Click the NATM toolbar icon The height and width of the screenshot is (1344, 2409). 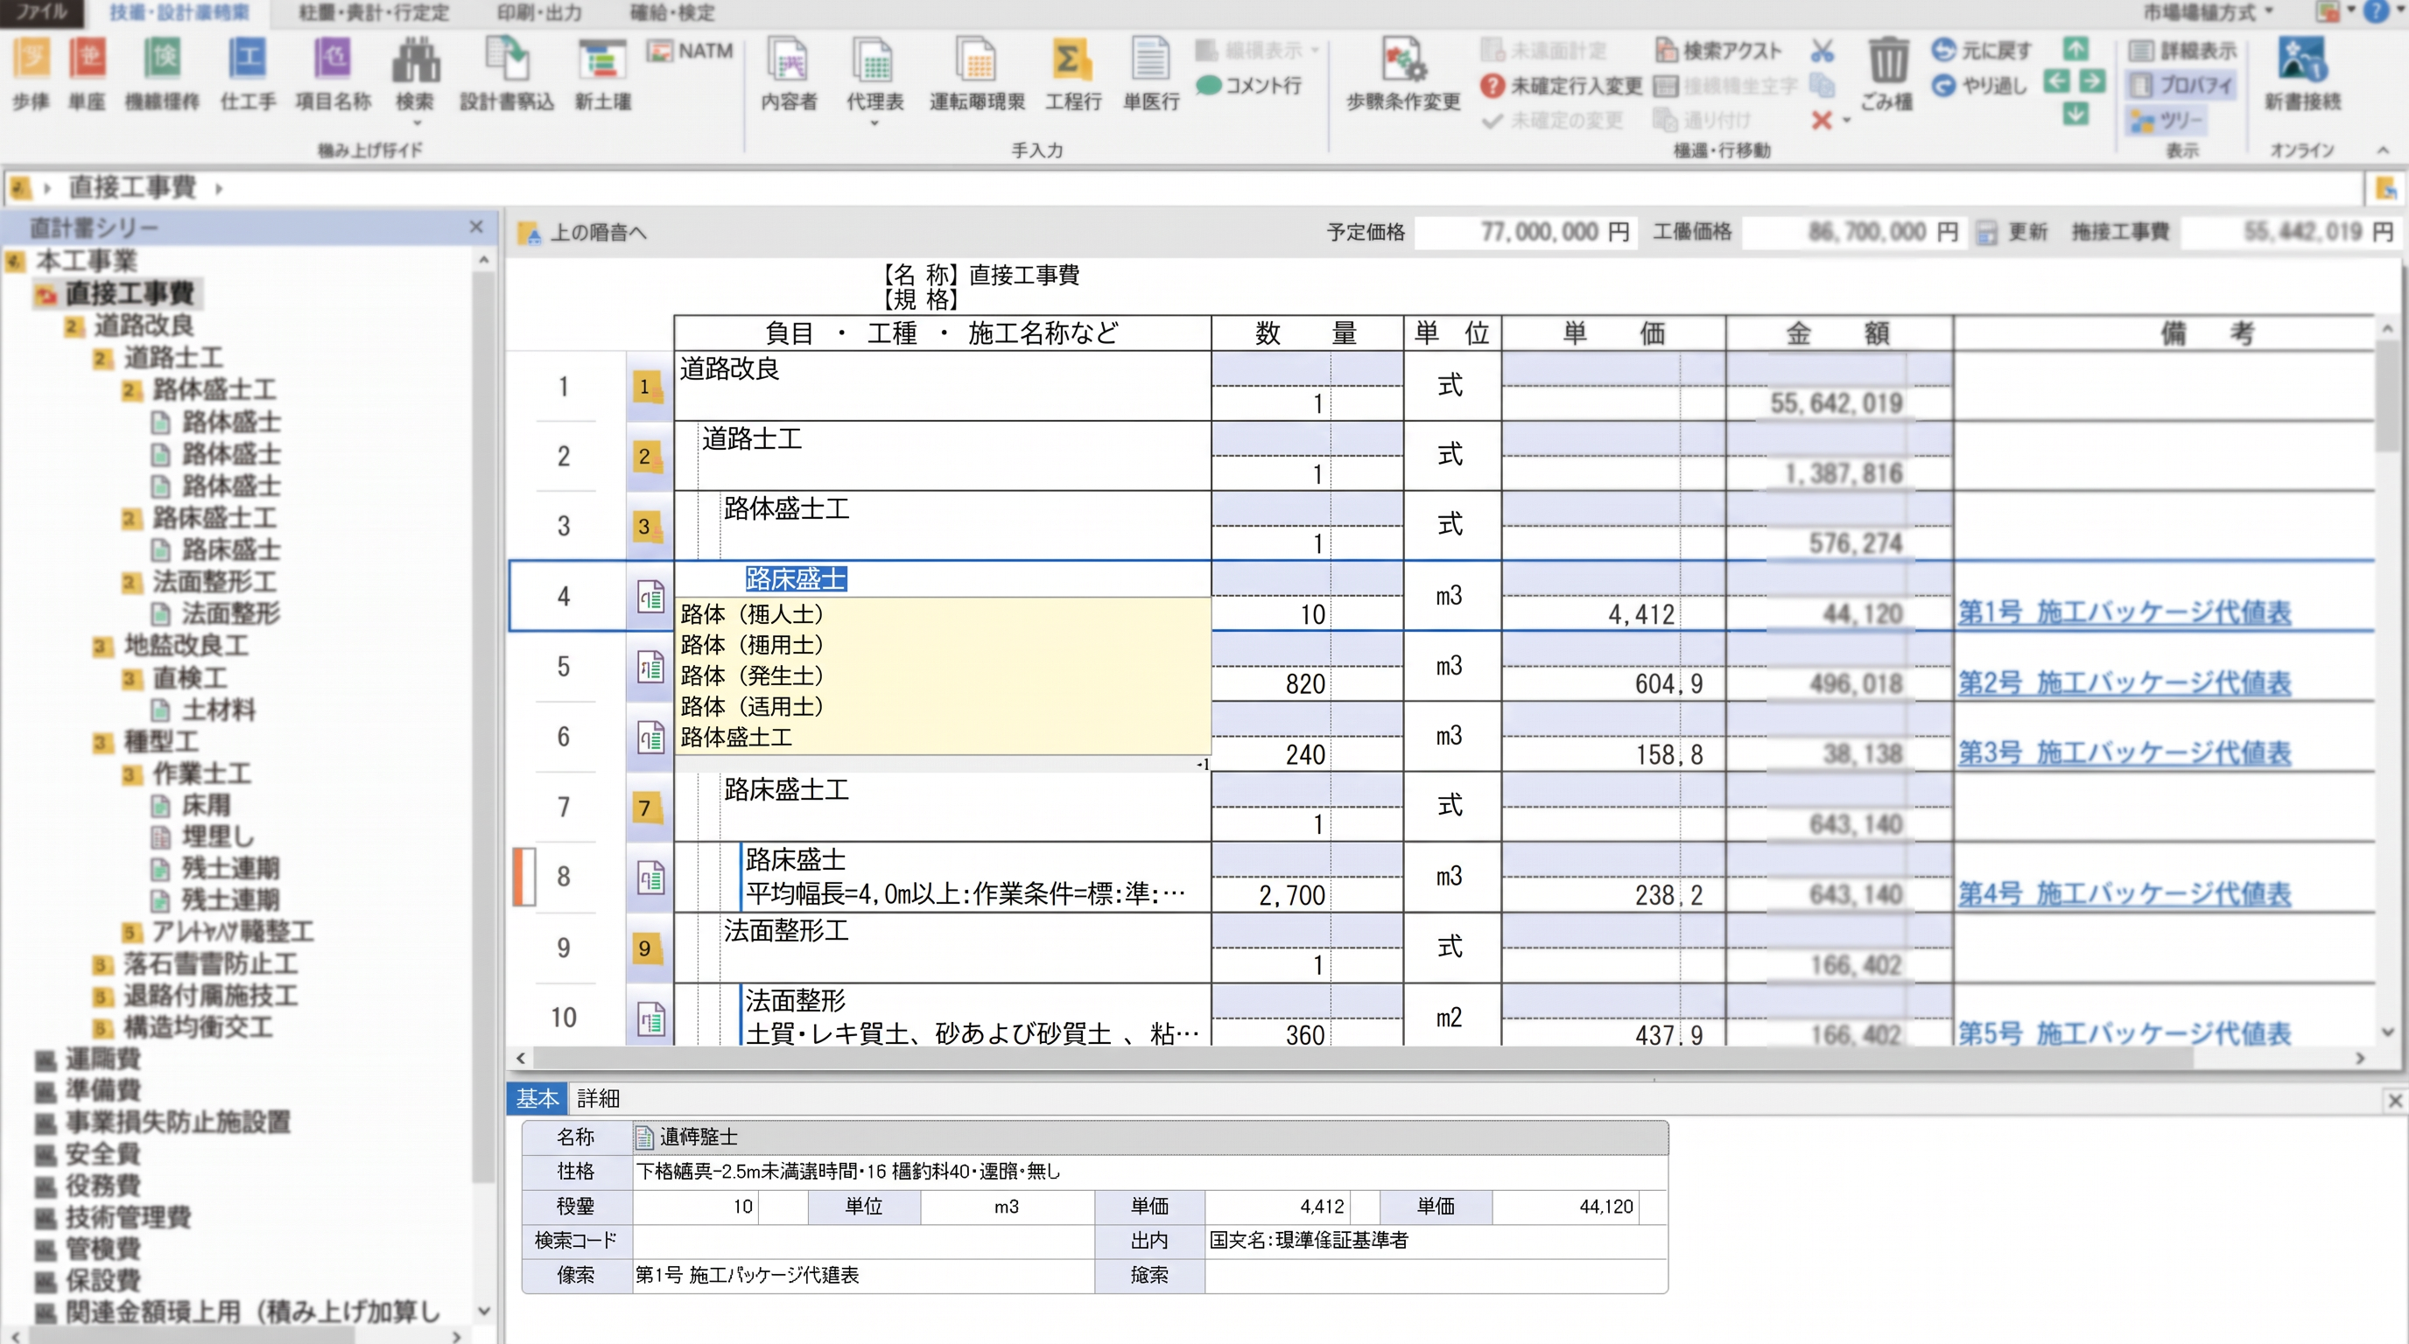tap(690, 51)
